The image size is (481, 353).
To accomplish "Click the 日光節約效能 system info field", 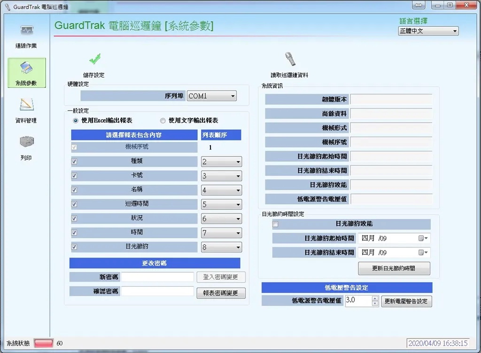I will coord(391,185).
